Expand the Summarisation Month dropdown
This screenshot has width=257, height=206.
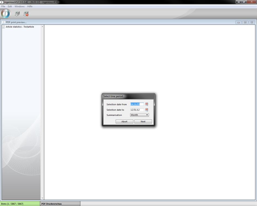139,115
